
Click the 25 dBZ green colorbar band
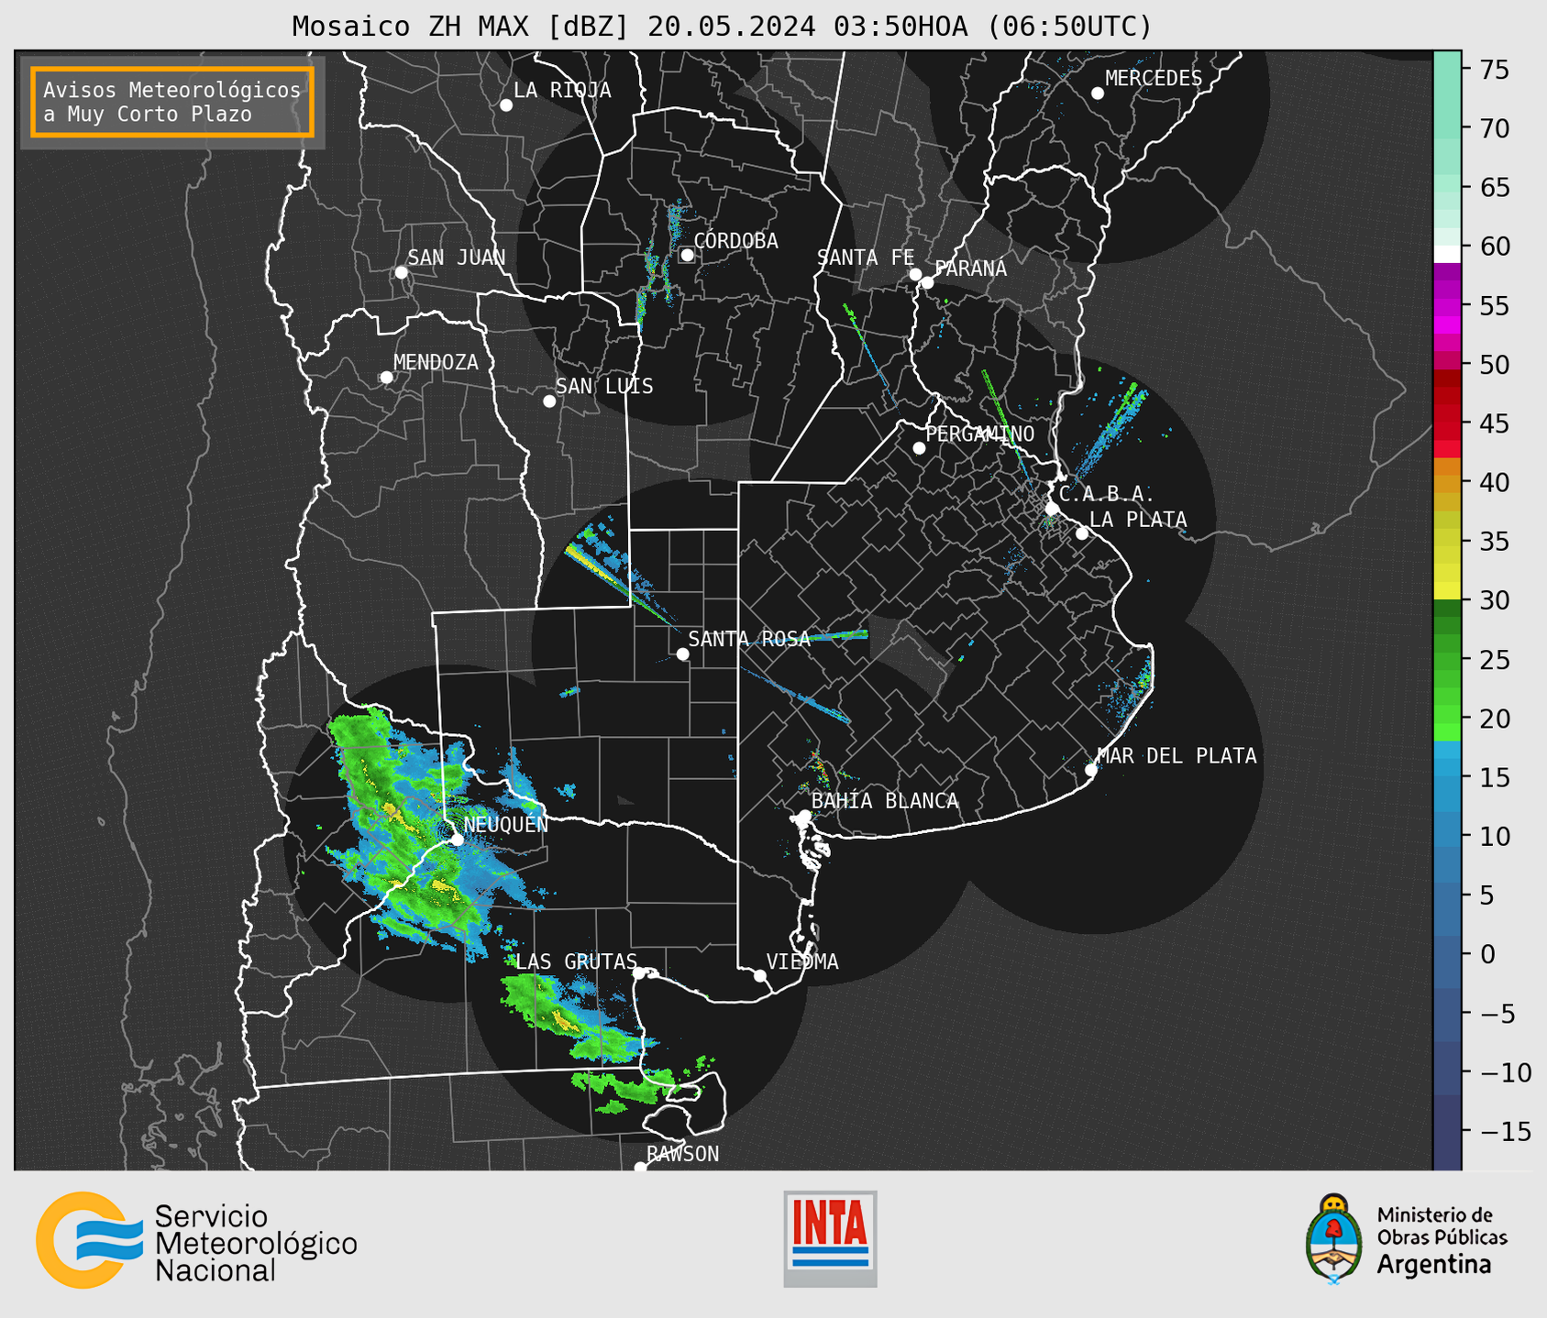pos(1447,659)
